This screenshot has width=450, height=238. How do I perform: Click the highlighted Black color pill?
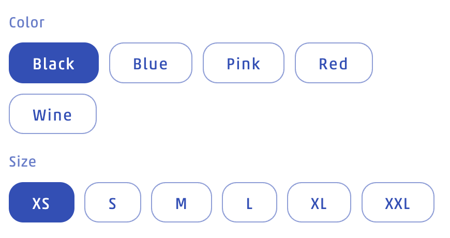[54, 63]
